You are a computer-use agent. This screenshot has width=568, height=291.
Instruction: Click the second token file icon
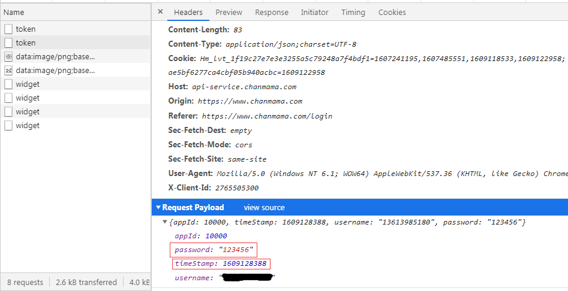[8, 43]
